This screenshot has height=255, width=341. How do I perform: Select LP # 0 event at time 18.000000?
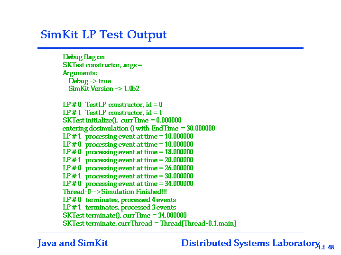128,152
